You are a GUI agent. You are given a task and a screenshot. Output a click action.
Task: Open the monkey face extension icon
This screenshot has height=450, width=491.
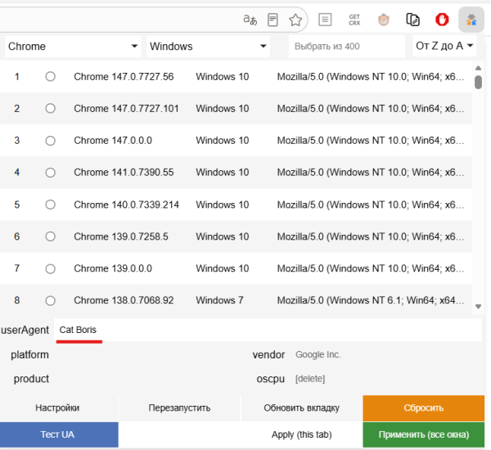[384, 20]
